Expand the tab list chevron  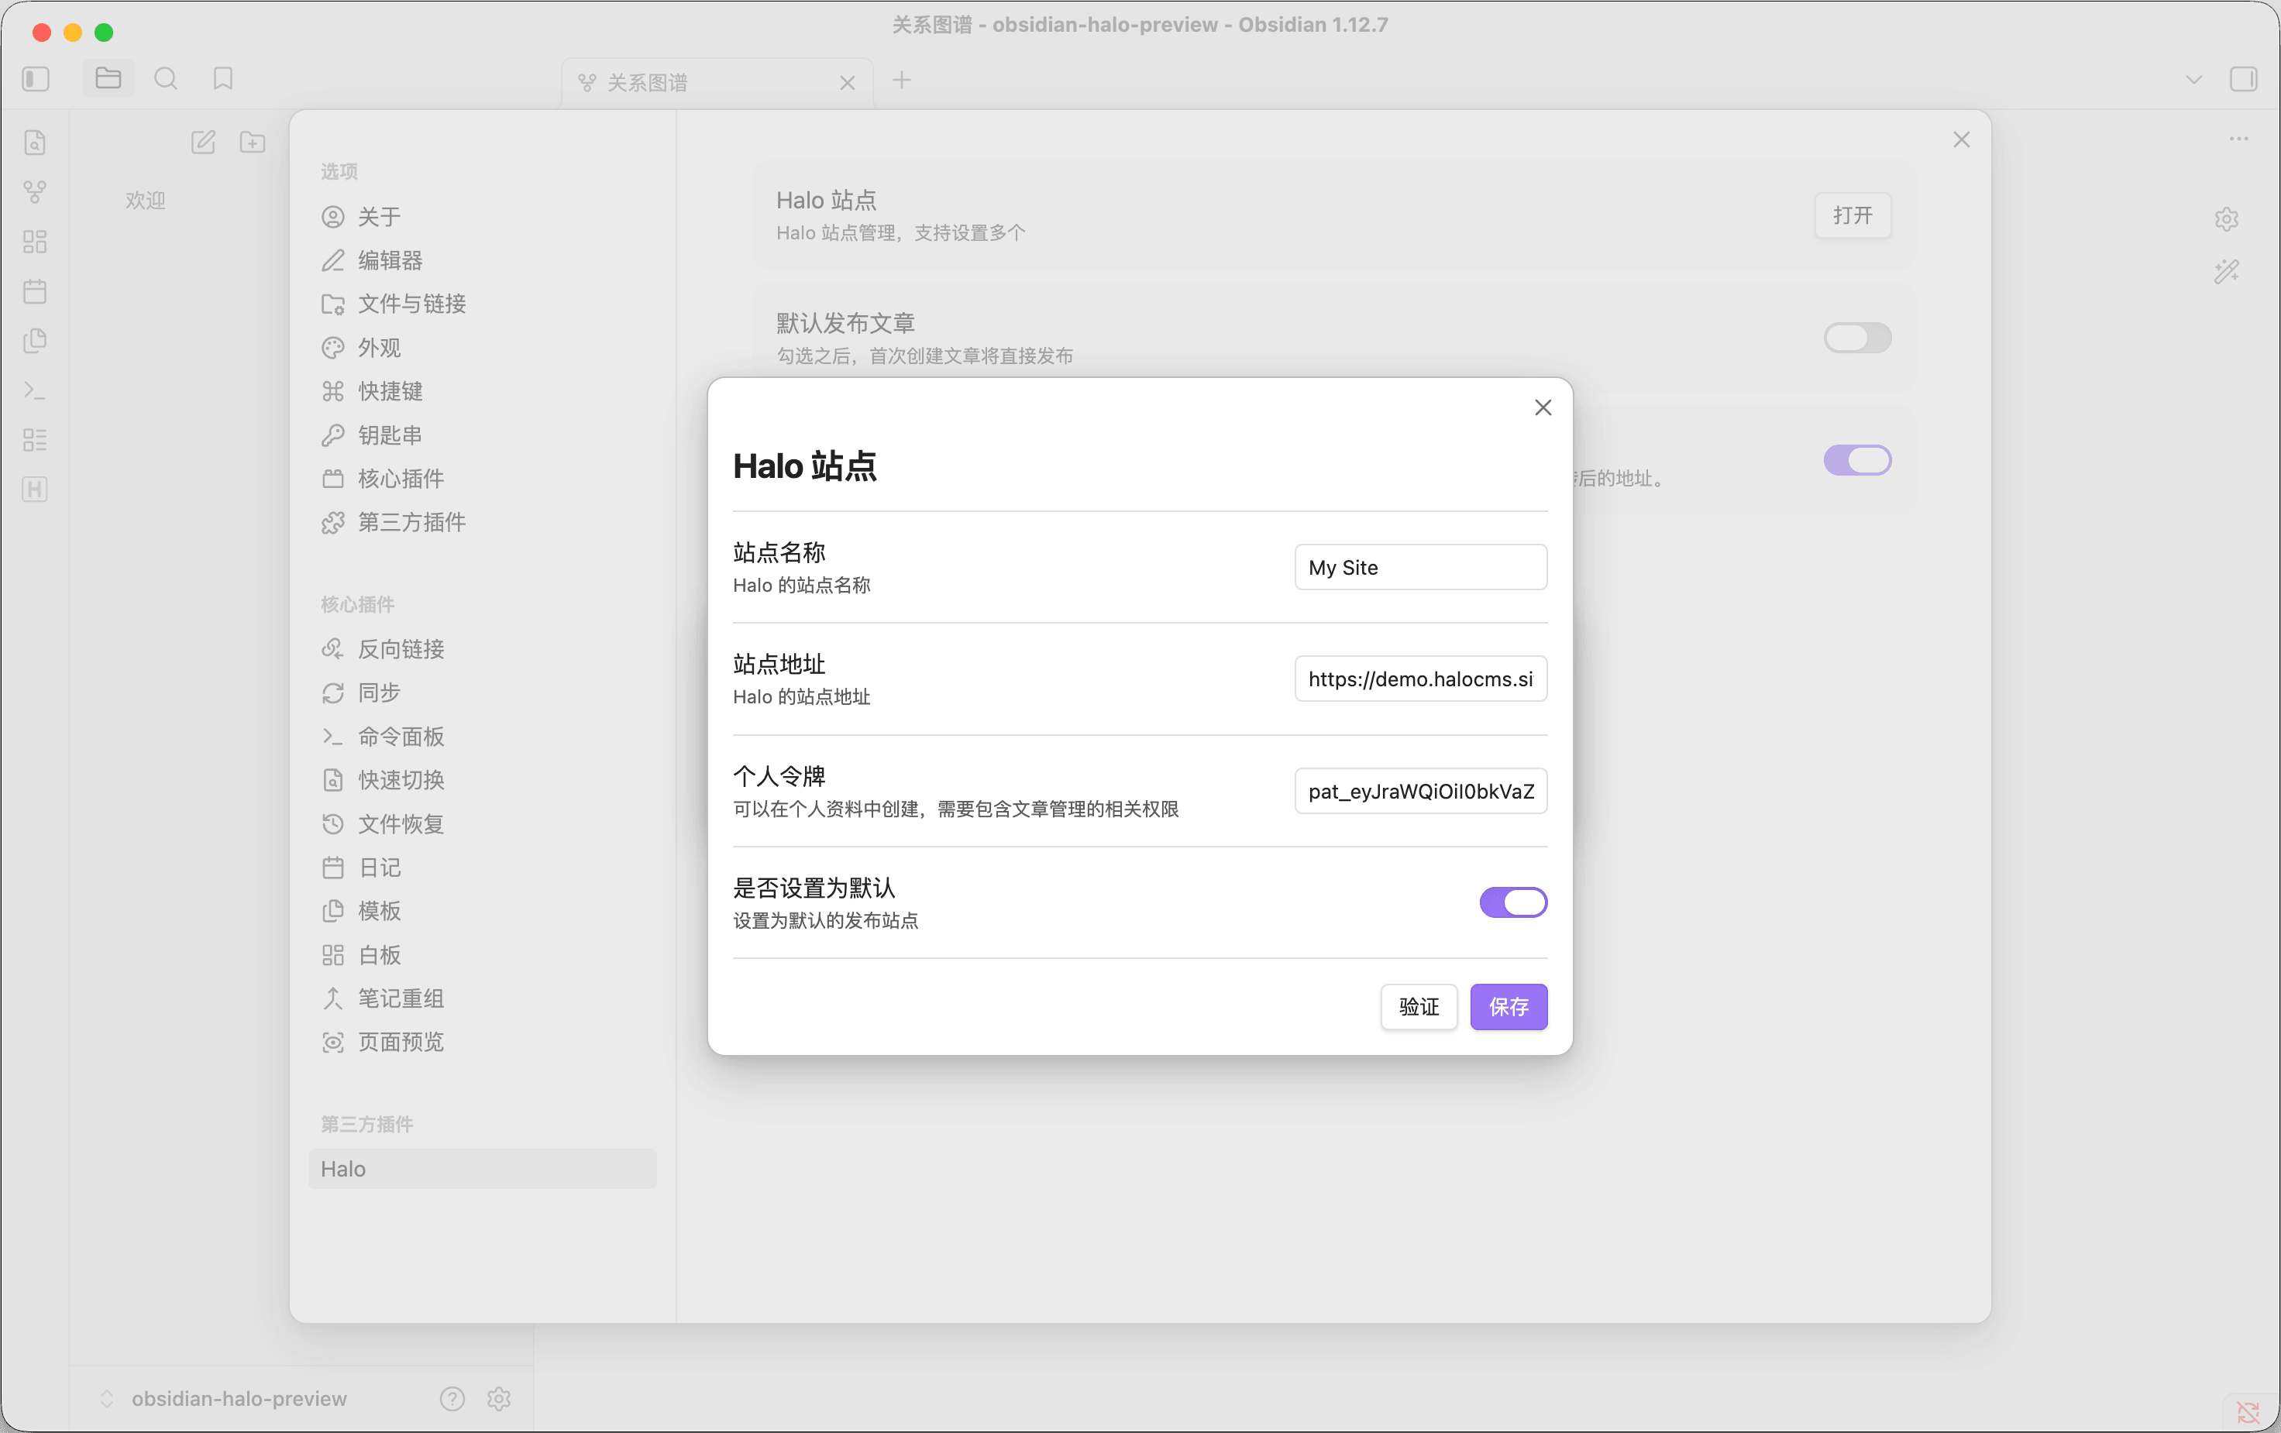(2193, 80)
